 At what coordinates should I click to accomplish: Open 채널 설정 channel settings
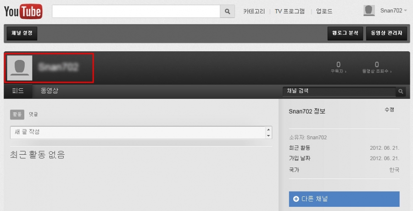(22, 33)
